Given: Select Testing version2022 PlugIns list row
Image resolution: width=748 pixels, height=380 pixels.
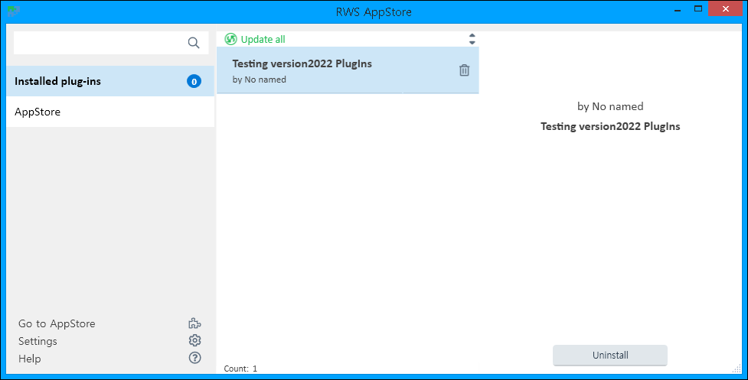Looking at the screenshot, I should click(348, 70).
